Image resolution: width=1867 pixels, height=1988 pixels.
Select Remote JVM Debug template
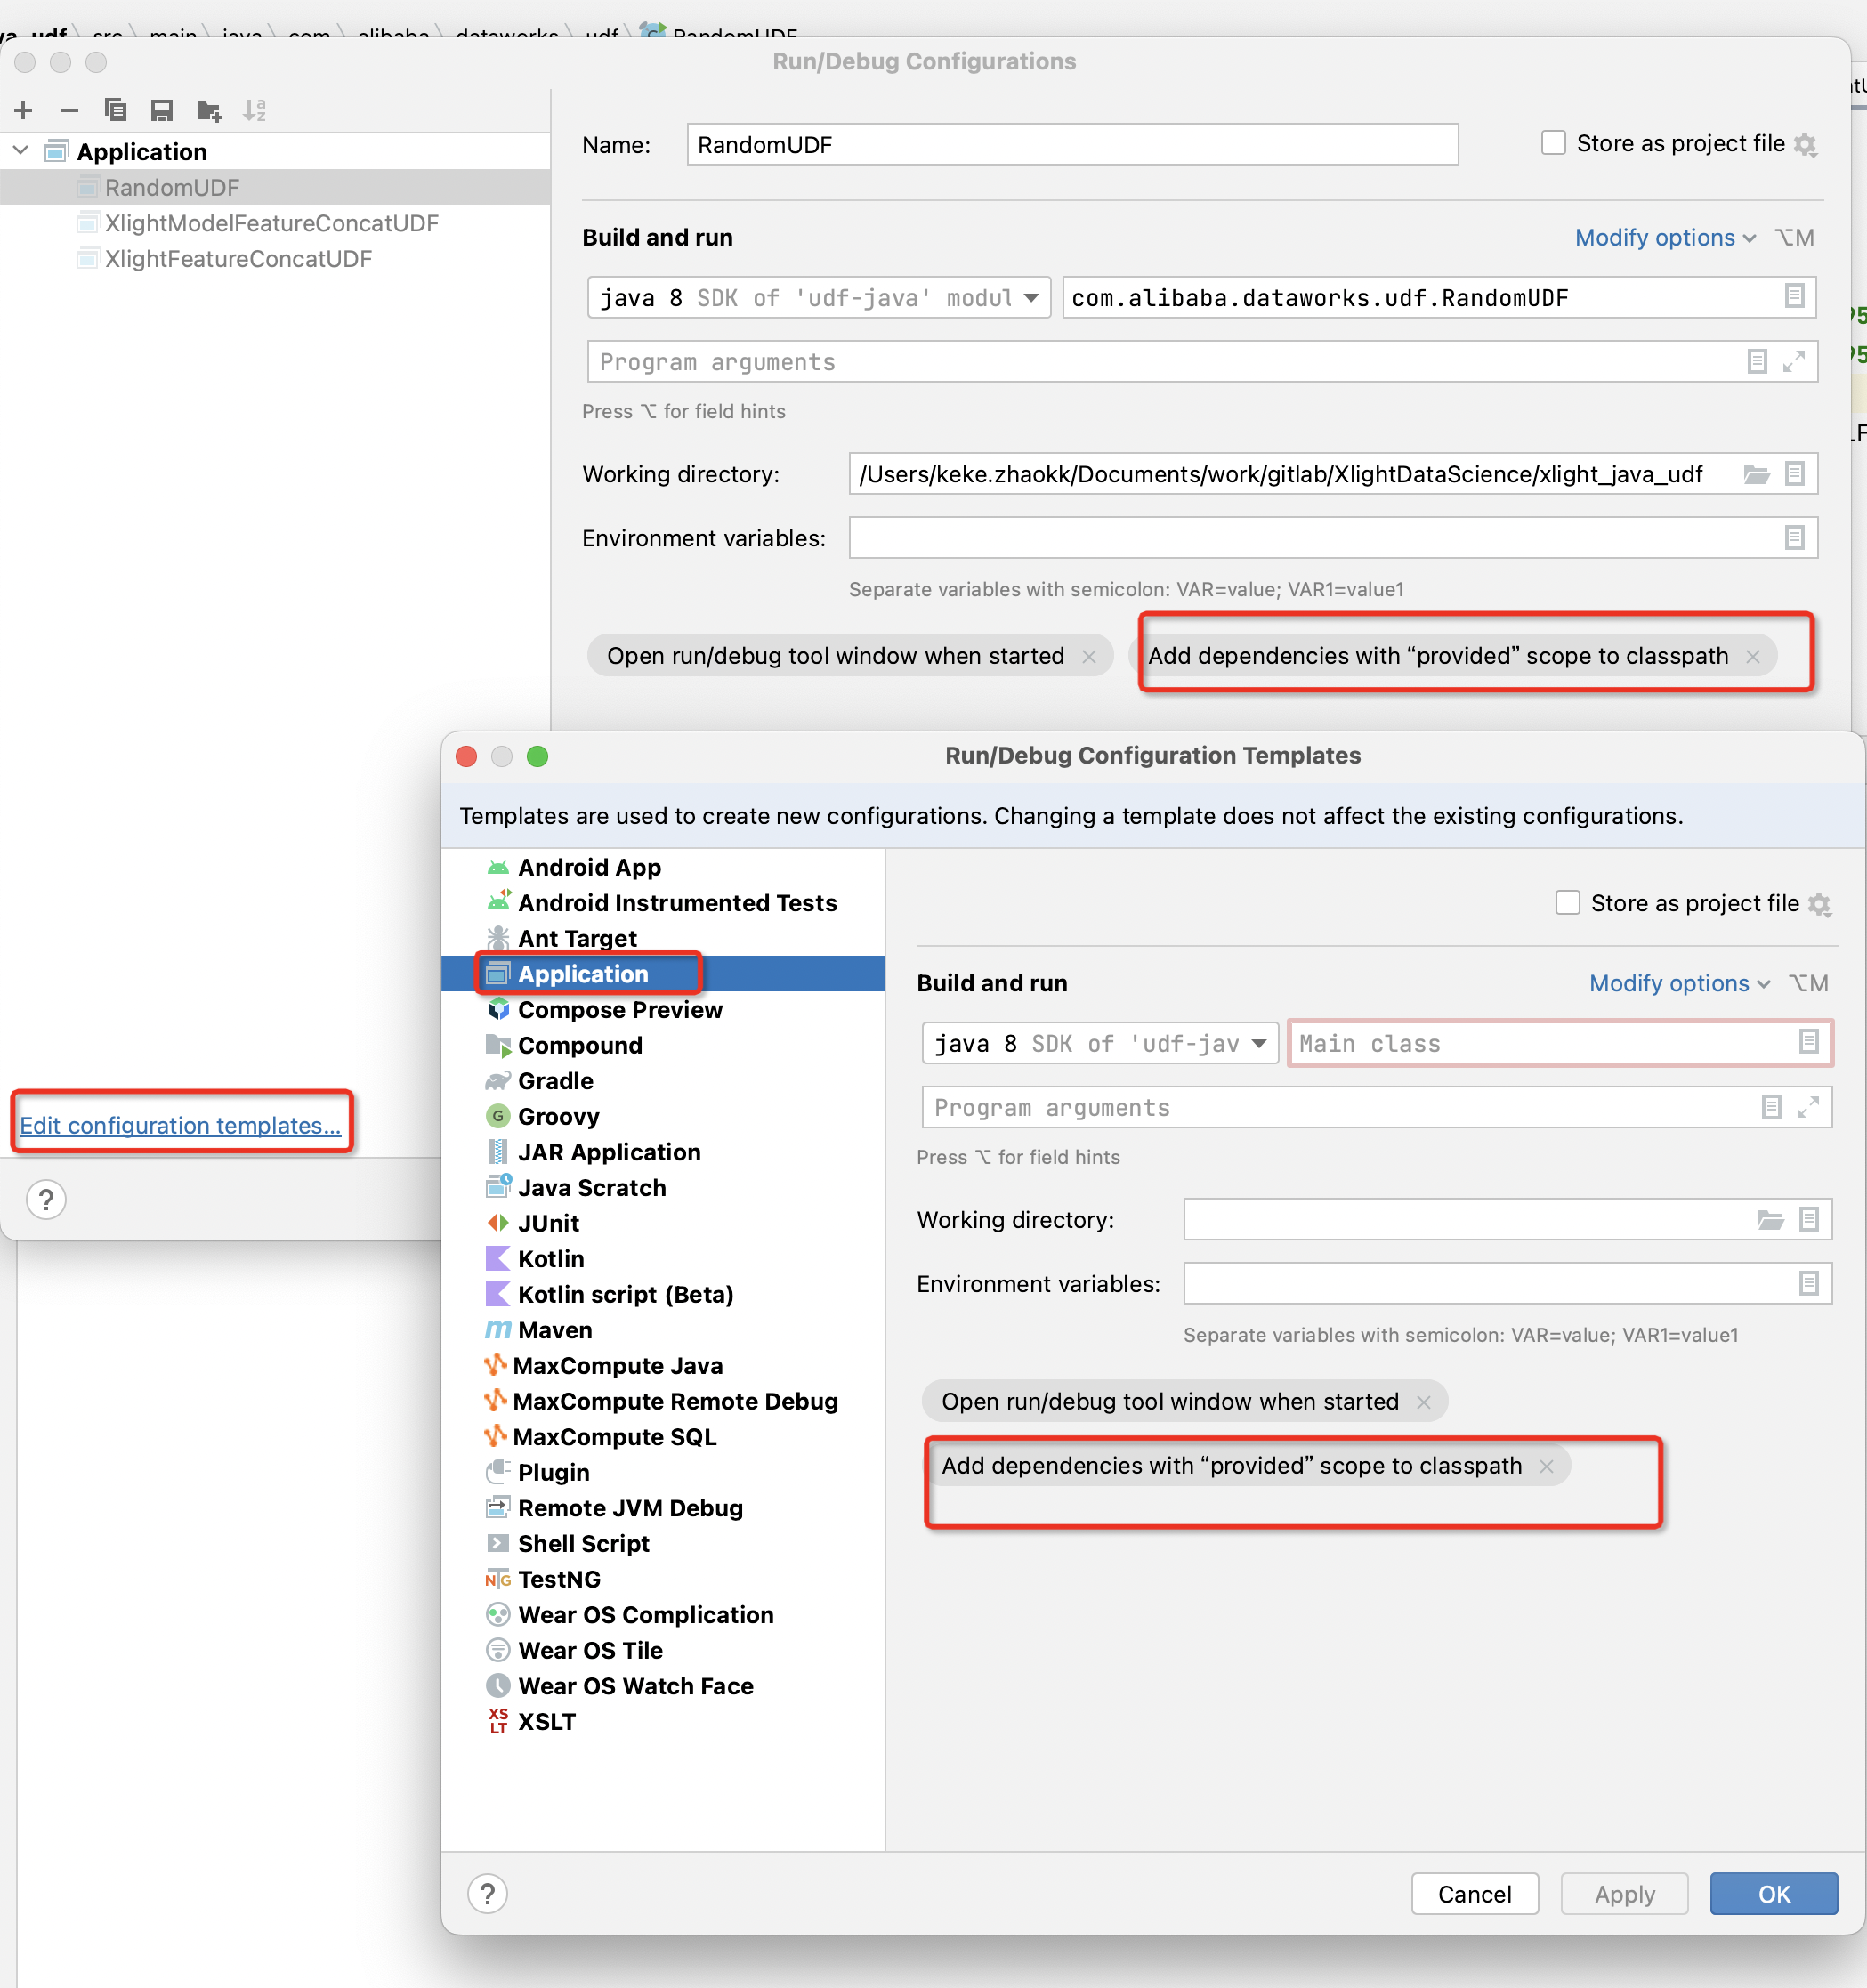click(x=630, y=1508)
